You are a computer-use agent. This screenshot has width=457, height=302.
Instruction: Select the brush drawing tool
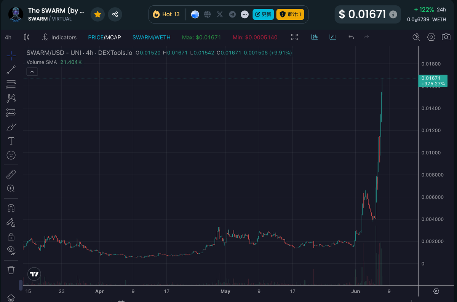(11, 127)
